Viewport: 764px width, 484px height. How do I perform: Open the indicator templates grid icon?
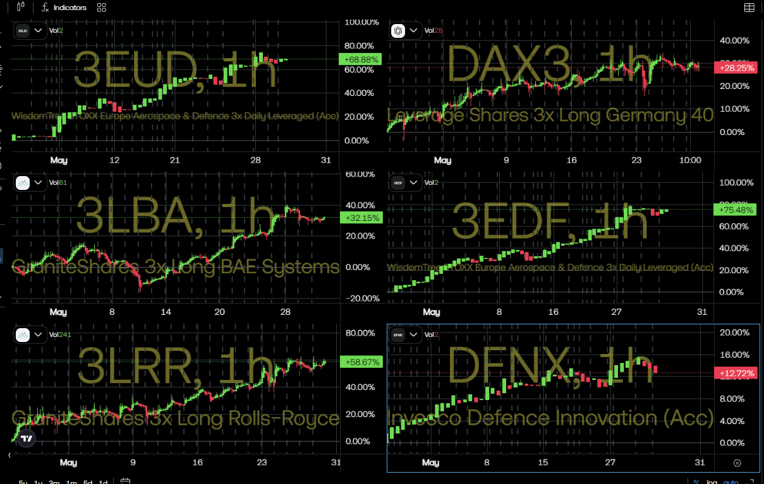(102, 8)
